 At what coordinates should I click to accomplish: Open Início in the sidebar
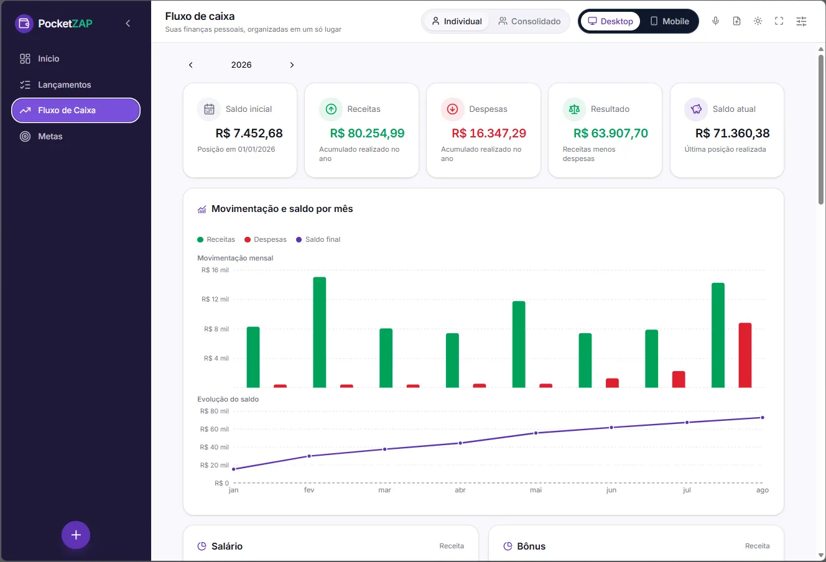pos(76,58)
